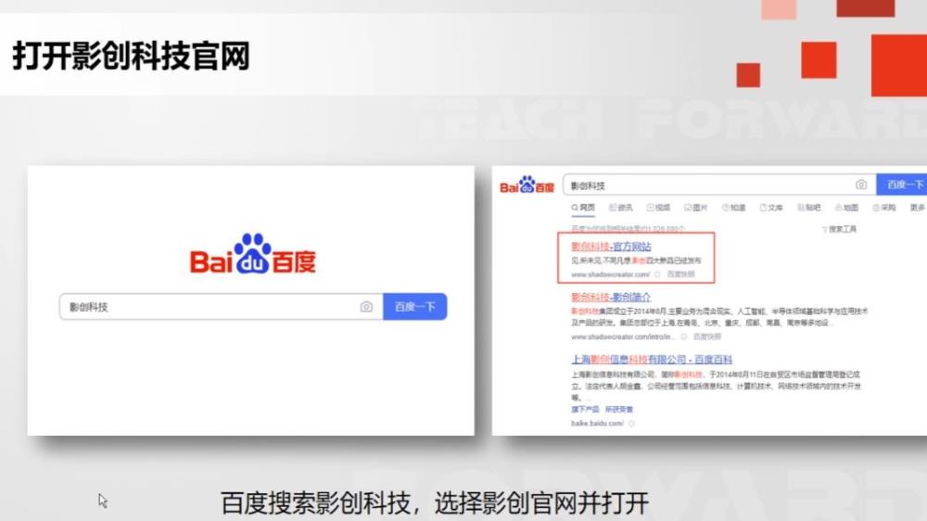
Task: Open 百度快照 for the official website result
Action: 681,274
